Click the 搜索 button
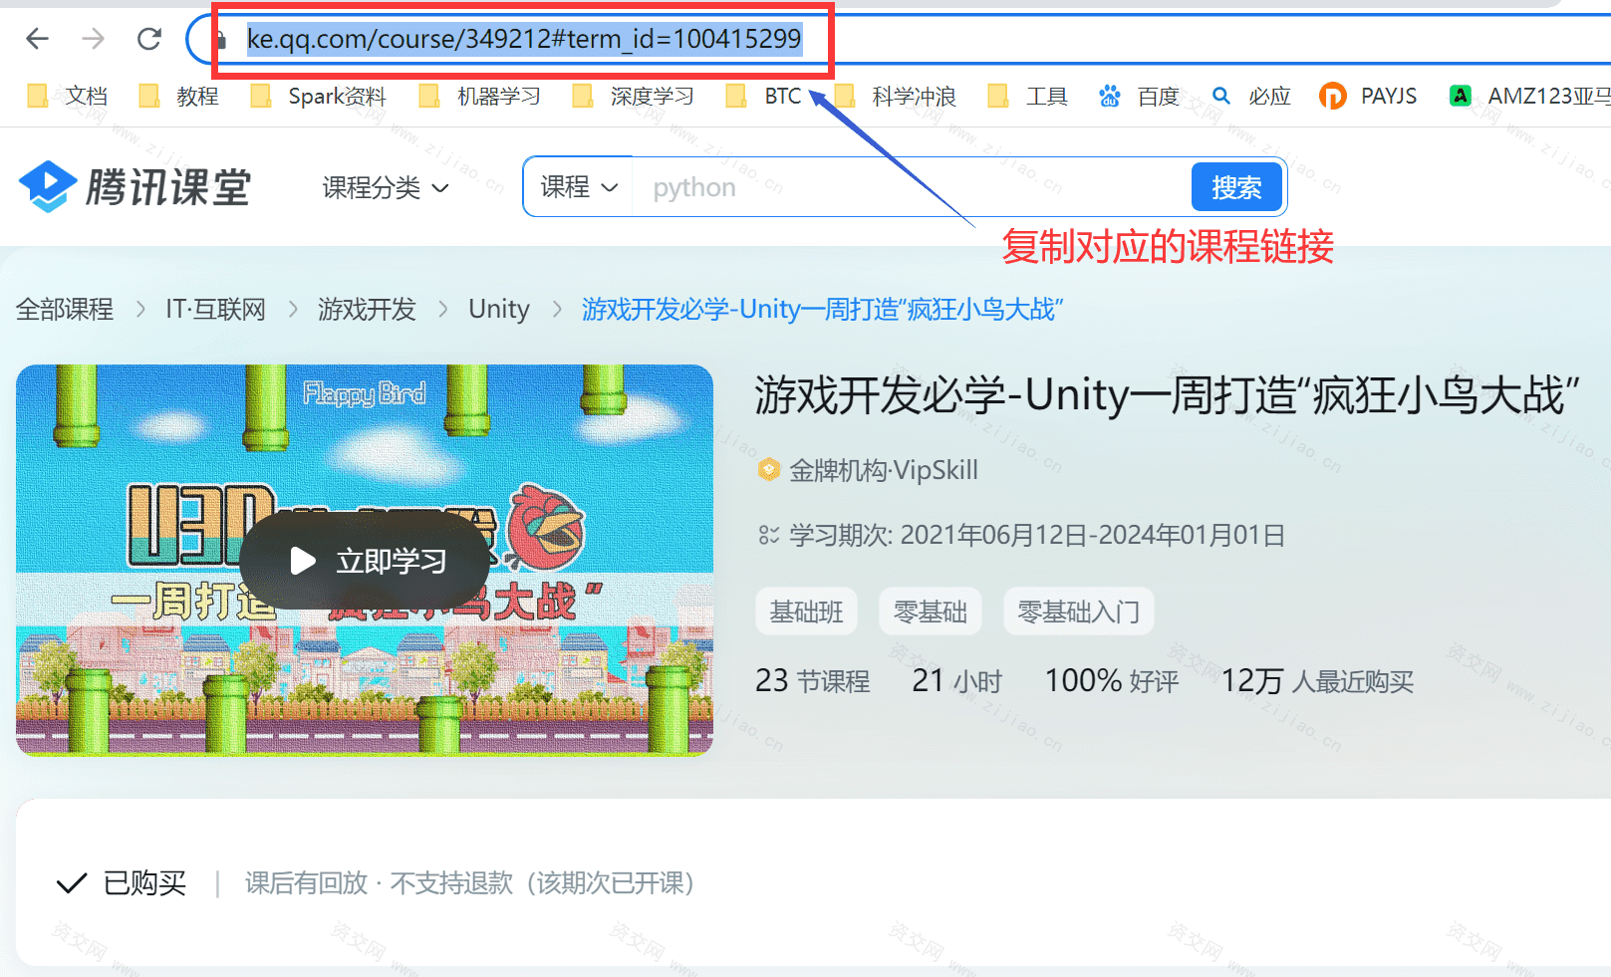The width and height of the screenshot is (1611, 977). tap(1236, 186)
